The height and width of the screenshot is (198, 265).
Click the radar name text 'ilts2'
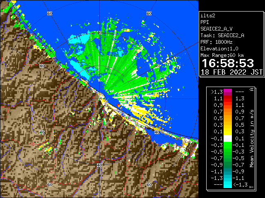(x=208, y=16)
